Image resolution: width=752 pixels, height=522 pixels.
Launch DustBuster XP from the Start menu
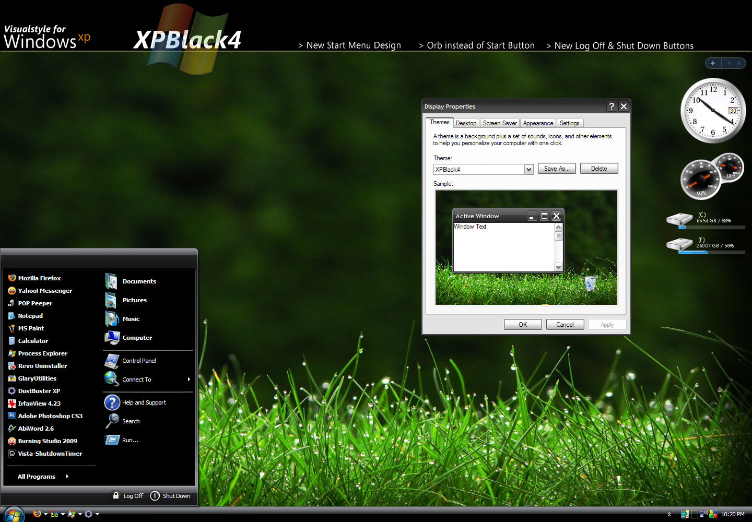click(34, 391)
